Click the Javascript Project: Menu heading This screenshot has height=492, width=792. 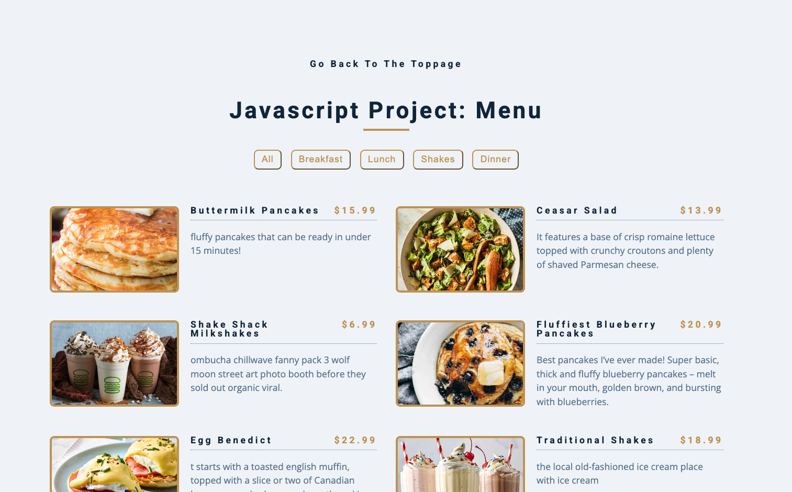point(386,110)
